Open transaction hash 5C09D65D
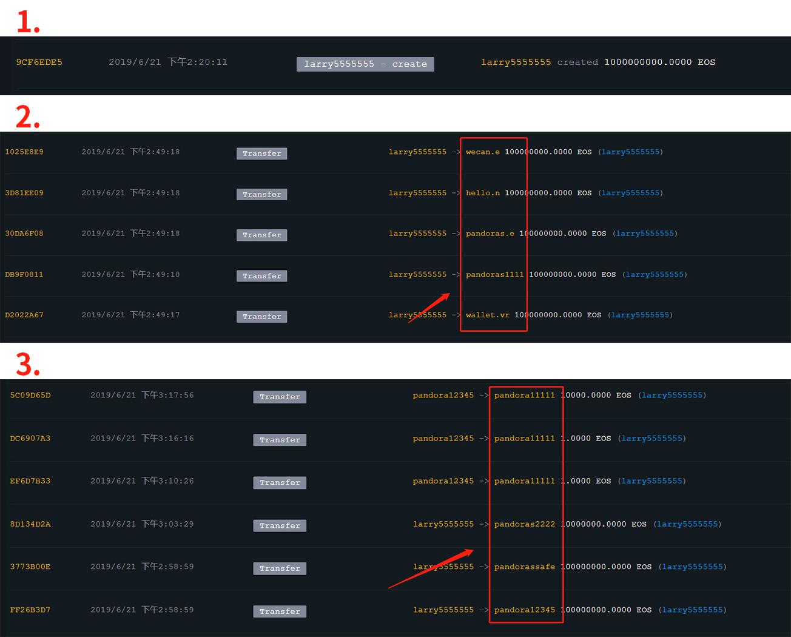791x637 pixels. click(x=30, y=395)
